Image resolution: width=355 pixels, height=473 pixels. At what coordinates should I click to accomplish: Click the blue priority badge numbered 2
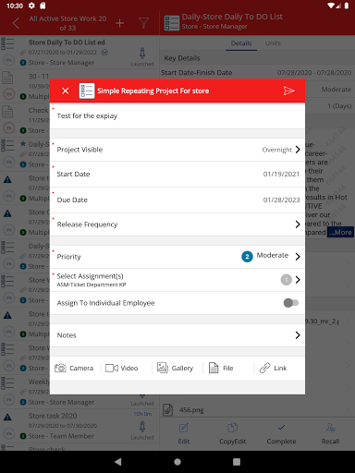point(247,257)
